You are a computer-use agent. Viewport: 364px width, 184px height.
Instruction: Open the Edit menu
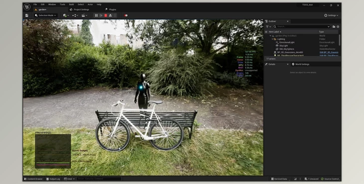42,4
